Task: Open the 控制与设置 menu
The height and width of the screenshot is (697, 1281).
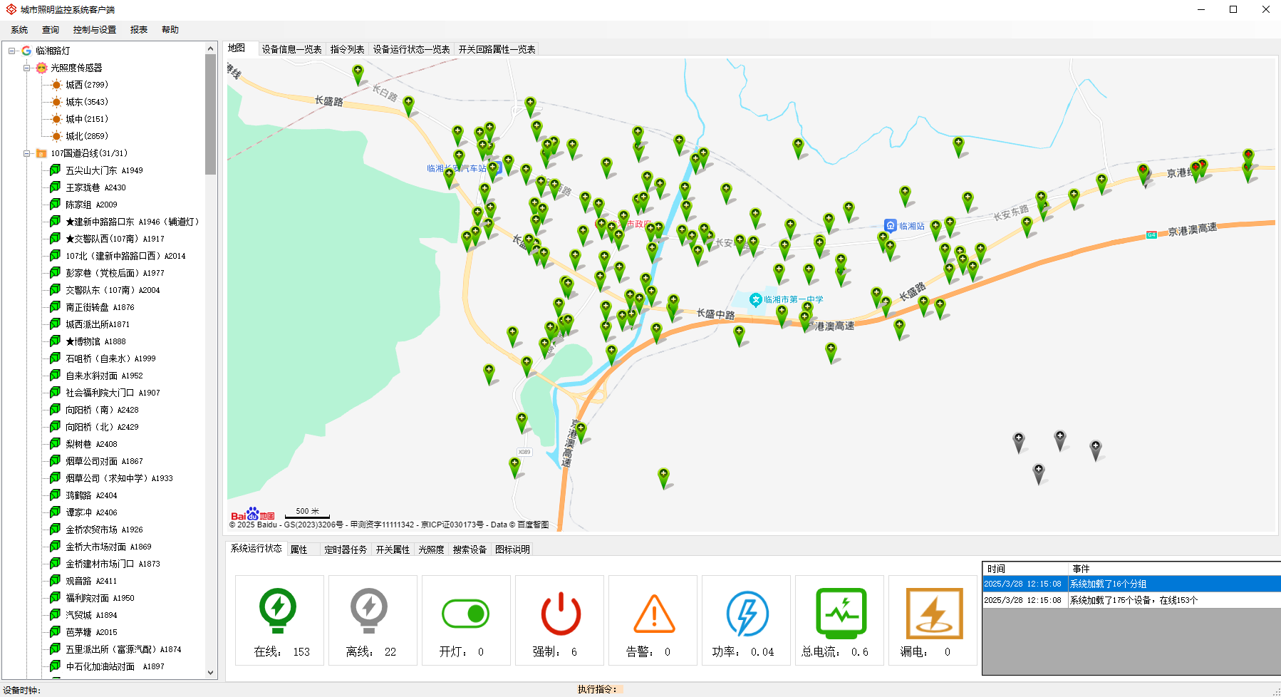Action: 94,30
